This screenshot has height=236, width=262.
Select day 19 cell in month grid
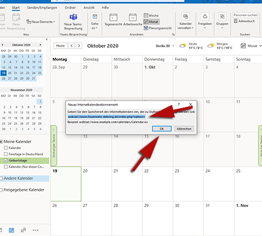point(66,184)
